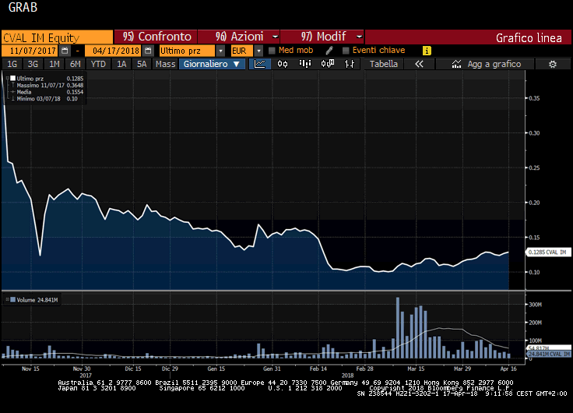The image size is (573, 413).
Task: Toggle the Ultimo prz legend series box
Action: (x=12, y=79)
